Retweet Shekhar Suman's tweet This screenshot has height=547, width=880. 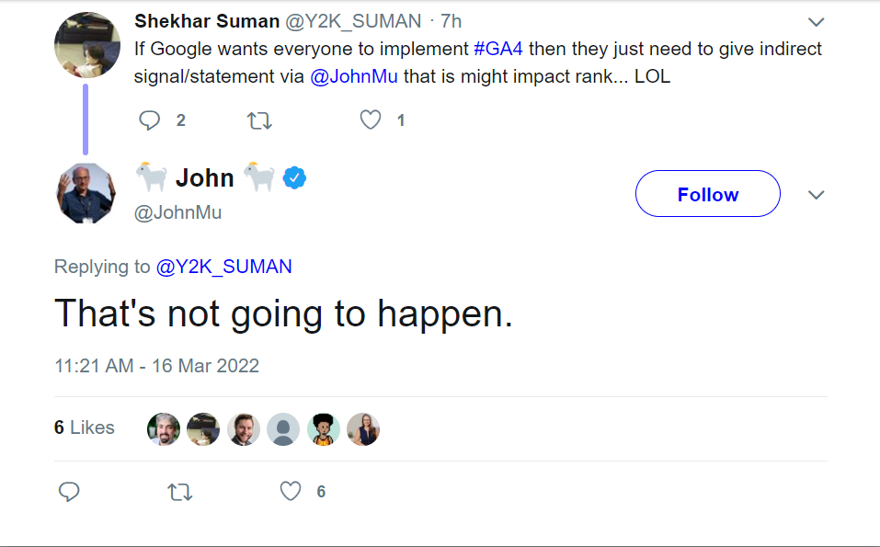coord(260,120)
